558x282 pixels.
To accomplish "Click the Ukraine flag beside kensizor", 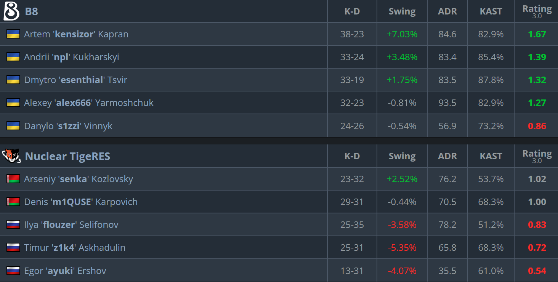I will [x=13, y=34].
